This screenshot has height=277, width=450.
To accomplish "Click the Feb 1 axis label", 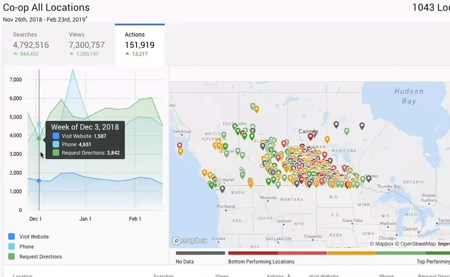I will click(135, 219).
